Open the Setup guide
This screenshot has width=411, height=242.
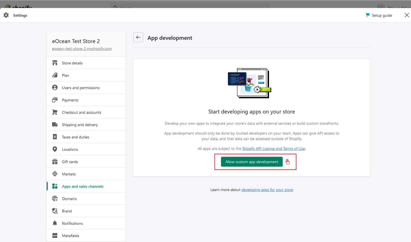379,15
